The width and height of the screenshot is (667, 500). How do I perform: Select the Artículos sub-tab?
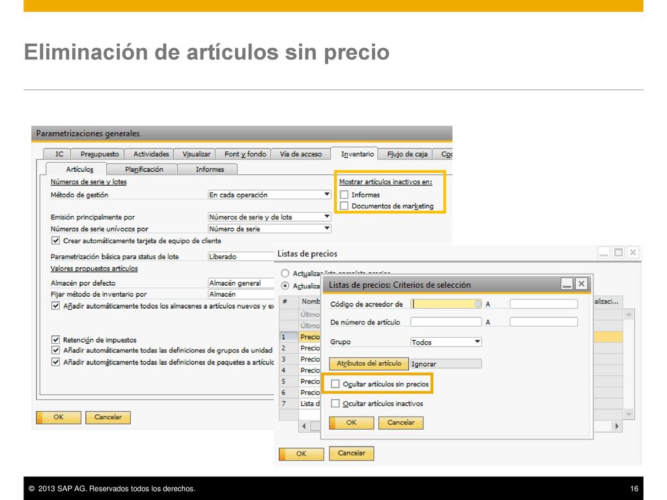[79, 169]
